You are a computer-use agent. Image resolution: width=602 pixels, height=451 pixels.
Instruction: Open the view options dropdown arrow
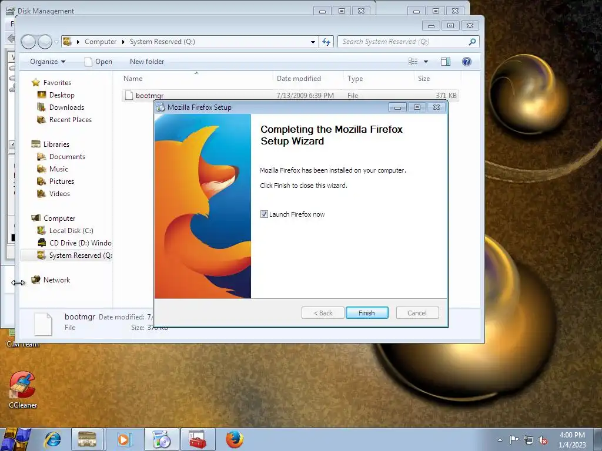426,61
